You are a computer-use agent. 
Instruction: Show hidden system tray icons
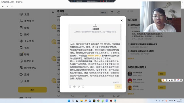click(156, 101)
